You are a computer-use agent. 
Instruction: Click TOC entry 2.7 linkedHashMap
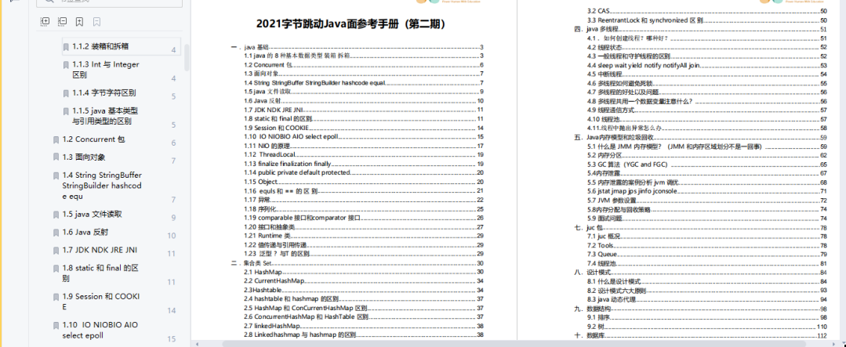[x=272, y=326]
